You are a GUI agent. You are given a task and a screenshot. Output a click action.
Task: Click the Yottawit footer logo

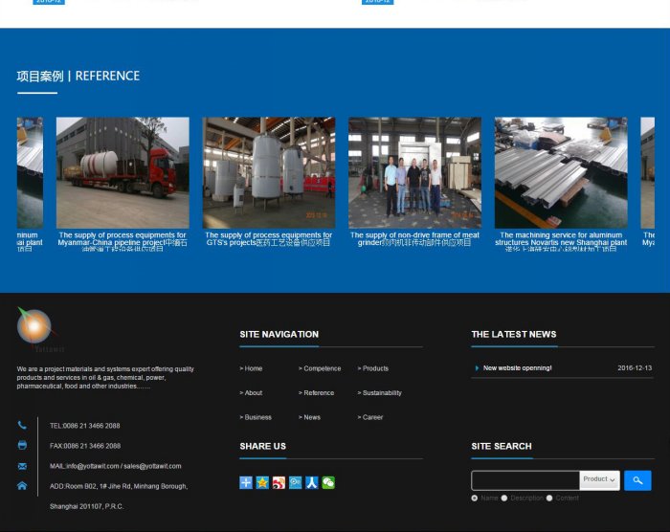tap(38, 330)
